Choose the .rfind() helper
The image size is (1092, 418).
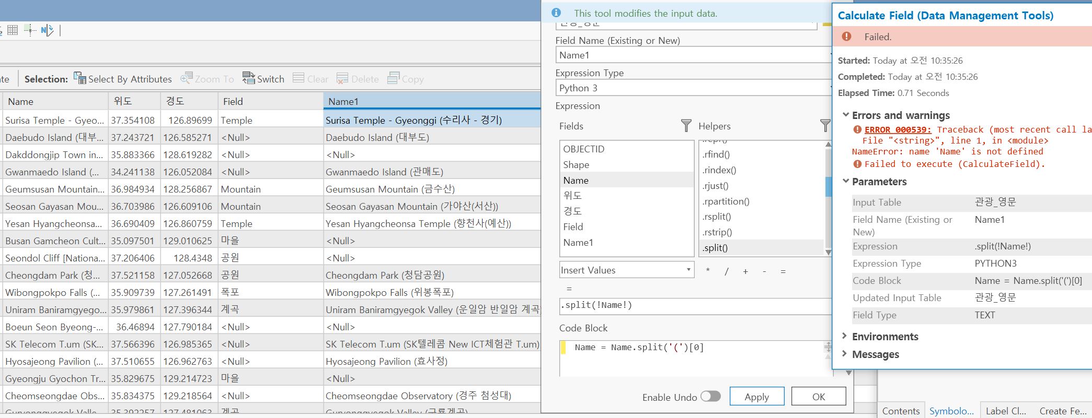point(762,154)
